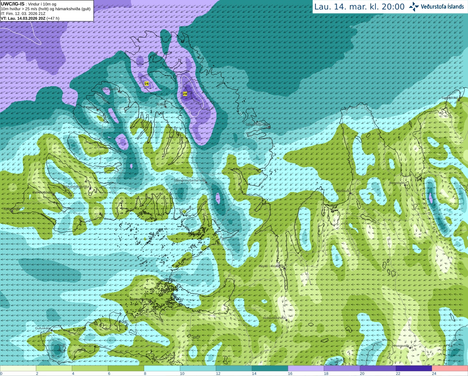Click the Blönduós station label
This screenshot has height=376, width=468.
coord(343,191)
